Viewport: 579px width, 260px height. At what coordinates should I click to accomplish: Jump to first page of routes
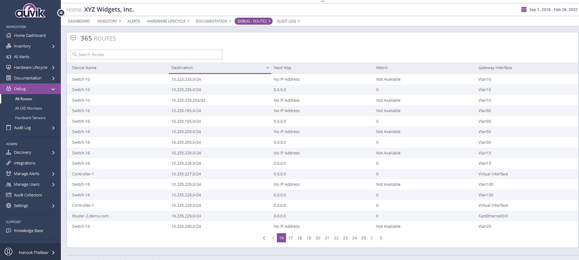[264, 238]
